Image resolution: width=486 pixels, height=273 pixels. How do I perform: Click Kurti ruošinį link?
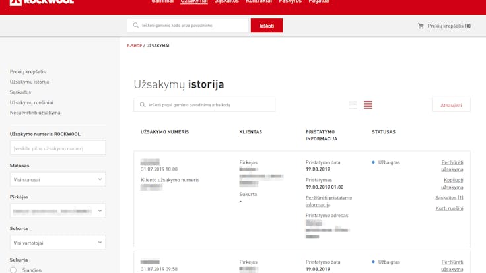(x=450, y=208)
